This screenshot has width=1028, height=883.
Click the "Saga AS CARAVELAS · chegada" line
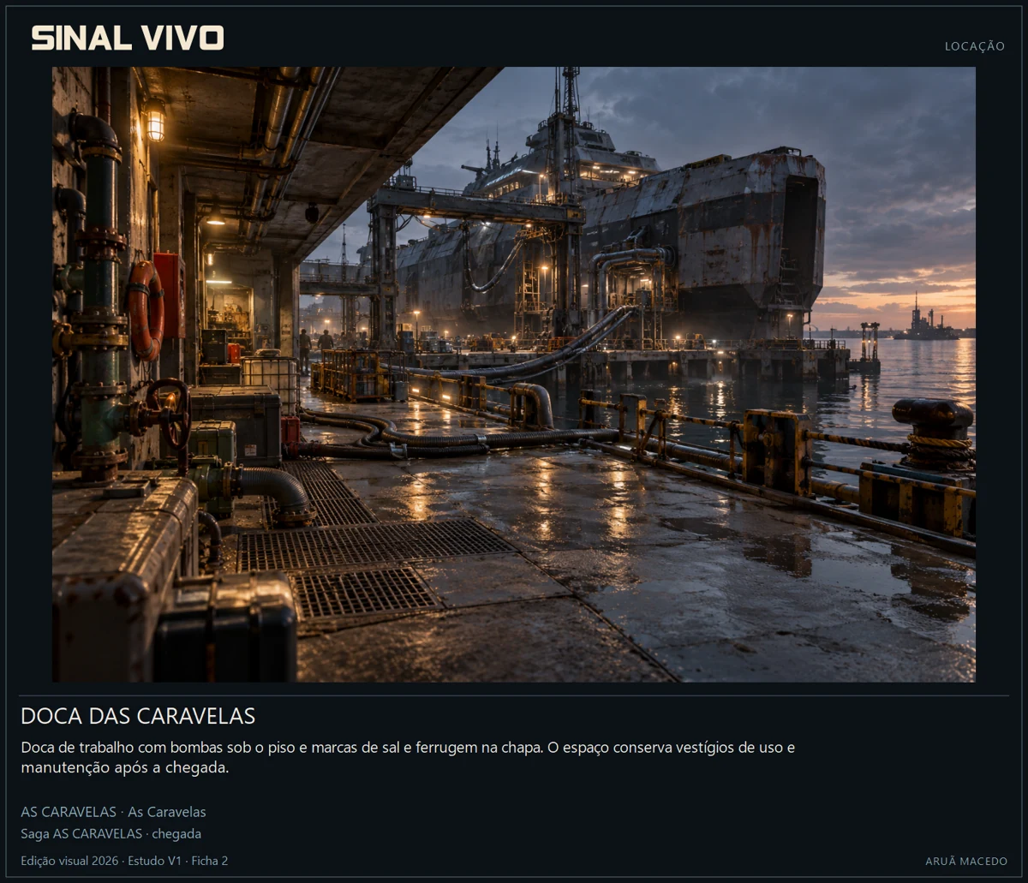tap(111, 833)
